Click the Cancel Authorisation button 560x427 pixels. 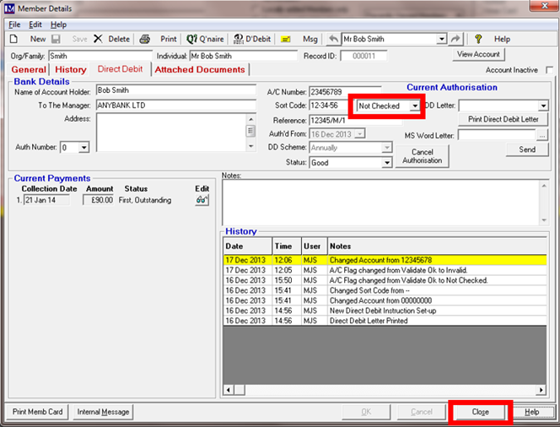coord(423,156)
